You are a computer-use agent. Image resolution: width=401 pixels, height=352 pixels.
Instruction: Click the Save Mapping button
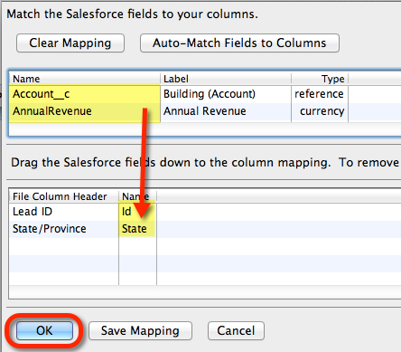tap(140, 330)
